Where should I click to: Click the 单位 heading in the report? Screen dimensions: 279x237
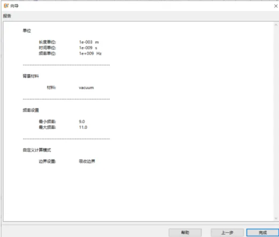[x=27, y=31]
